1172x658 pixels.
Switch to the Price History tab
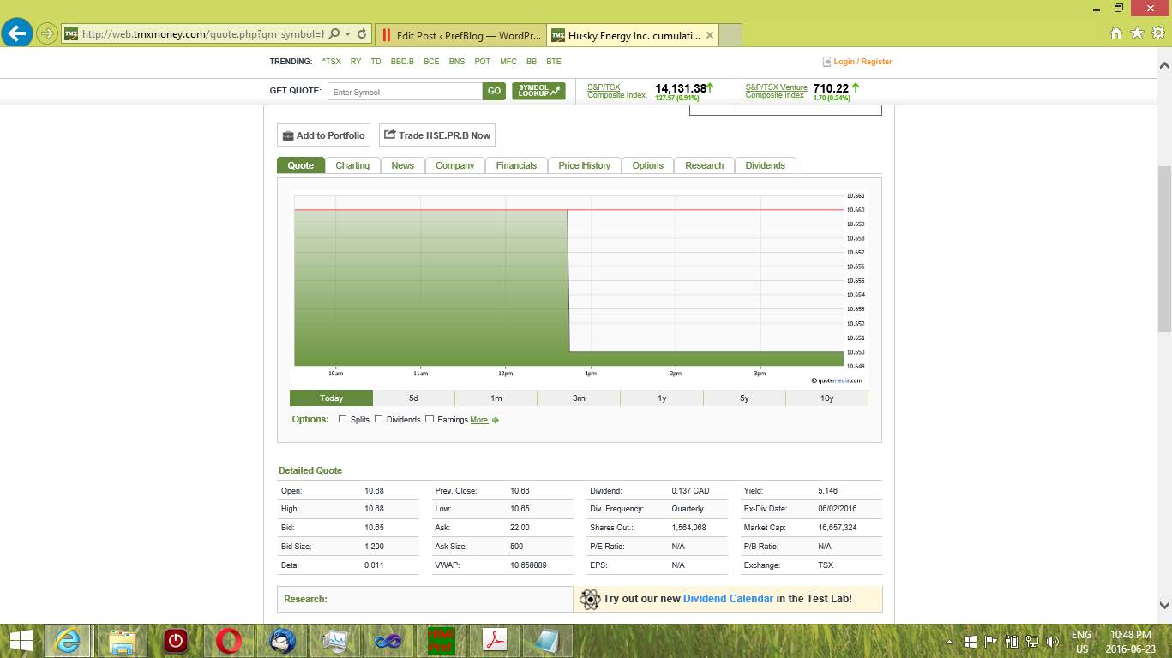click(x=584, y=165)
